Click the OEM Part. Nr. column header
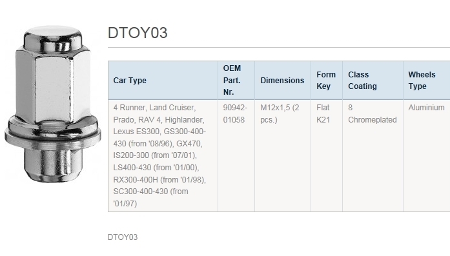Screen dimensions: 450x256 point(236,80)
